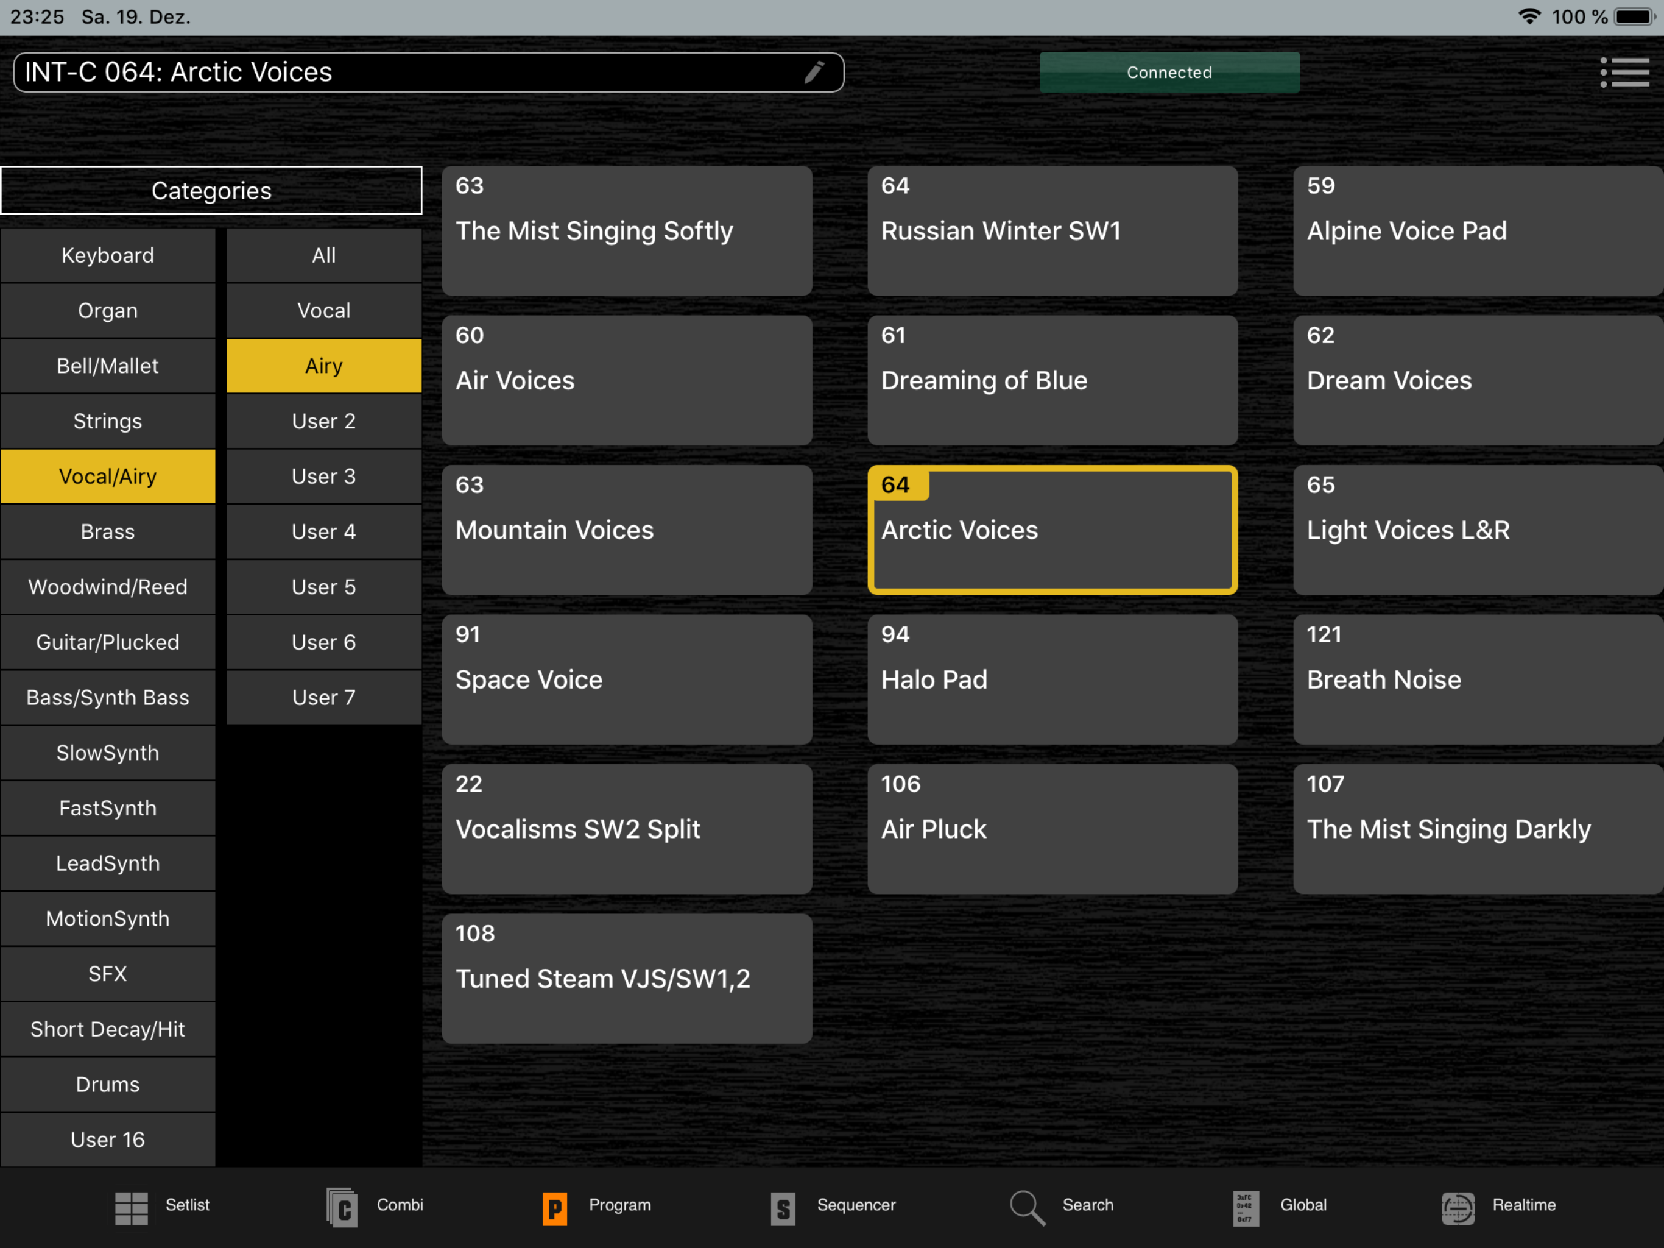Choose the User 6 sub-category
This screenshot has width=1664, height=1248.
[324, 642]
